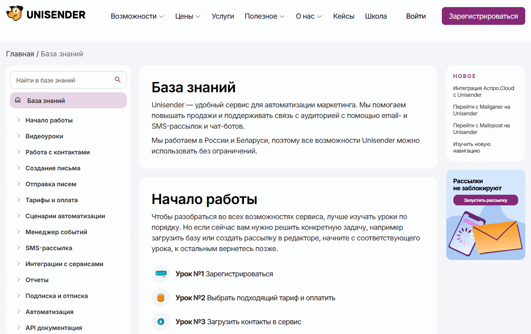Click the home icon beside База знаний
531x334 pixels.
[x=18, y=100]
